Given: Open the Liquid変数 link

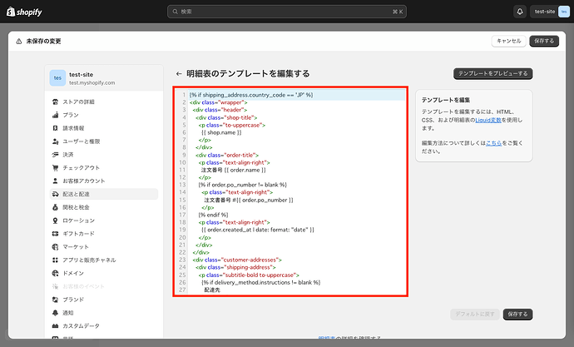Looking at the screenshot, I should click(488, 120).
